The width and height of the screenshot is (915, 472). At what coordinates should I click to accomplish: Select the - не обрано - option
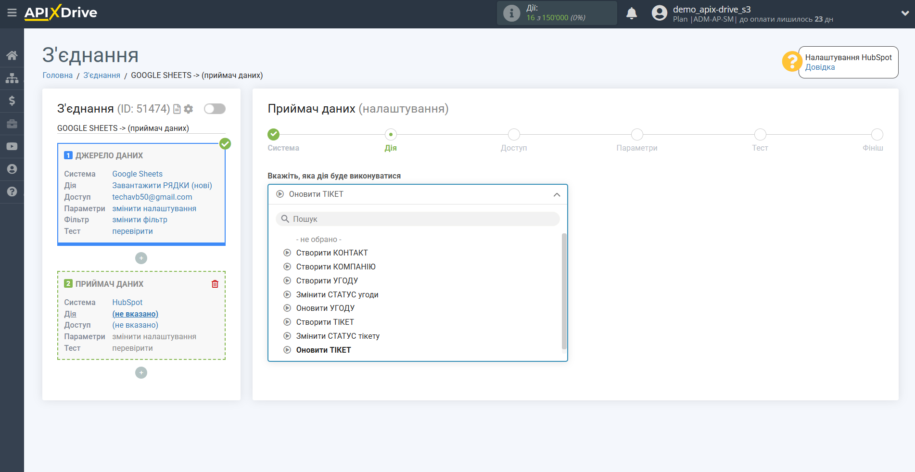point(318,240)
